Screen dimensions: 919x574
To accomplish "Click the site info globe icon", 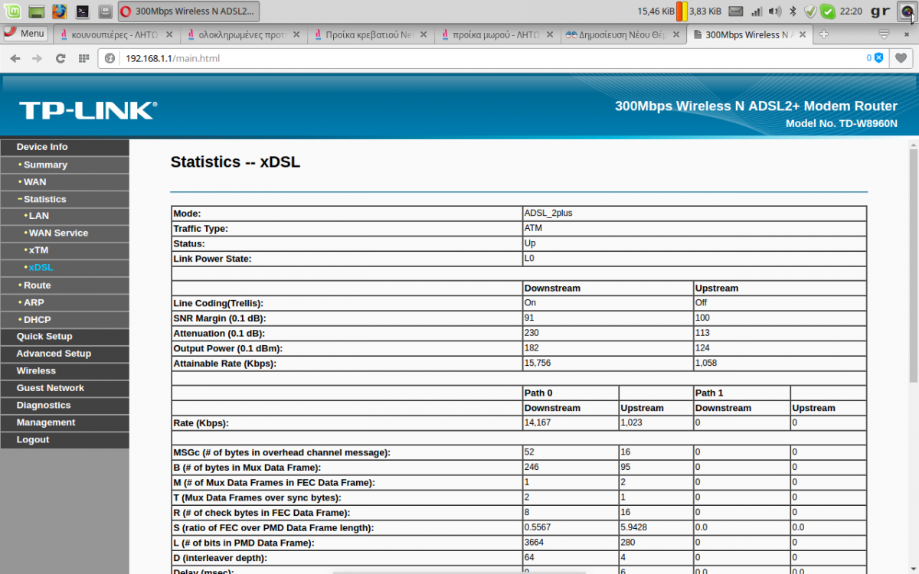I will pyautogui.click(x=110, y=58).
